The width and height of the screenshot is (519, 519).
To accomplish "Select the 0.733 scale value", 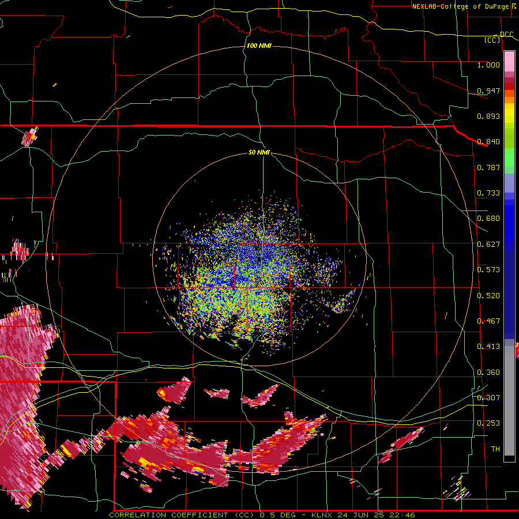I will coord(488,193).
